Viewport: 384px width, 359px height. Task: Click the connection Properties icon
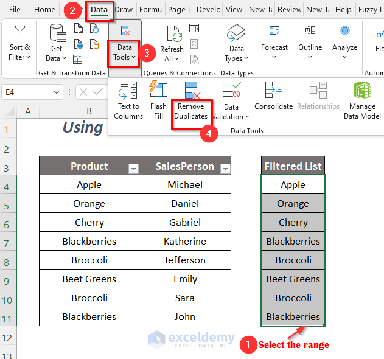coord(194,44)
